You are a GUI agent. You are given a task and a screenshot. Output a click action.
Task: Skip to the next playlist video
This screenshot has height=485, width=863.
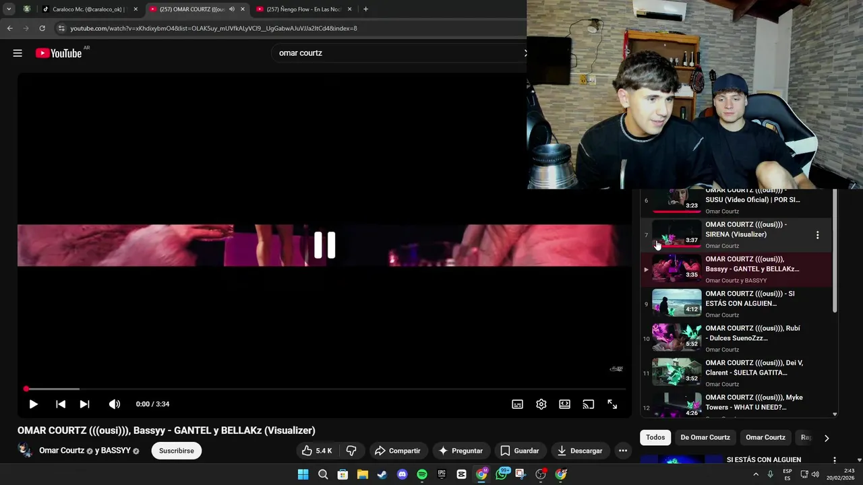pyautogui.click(x=84, y=404)
